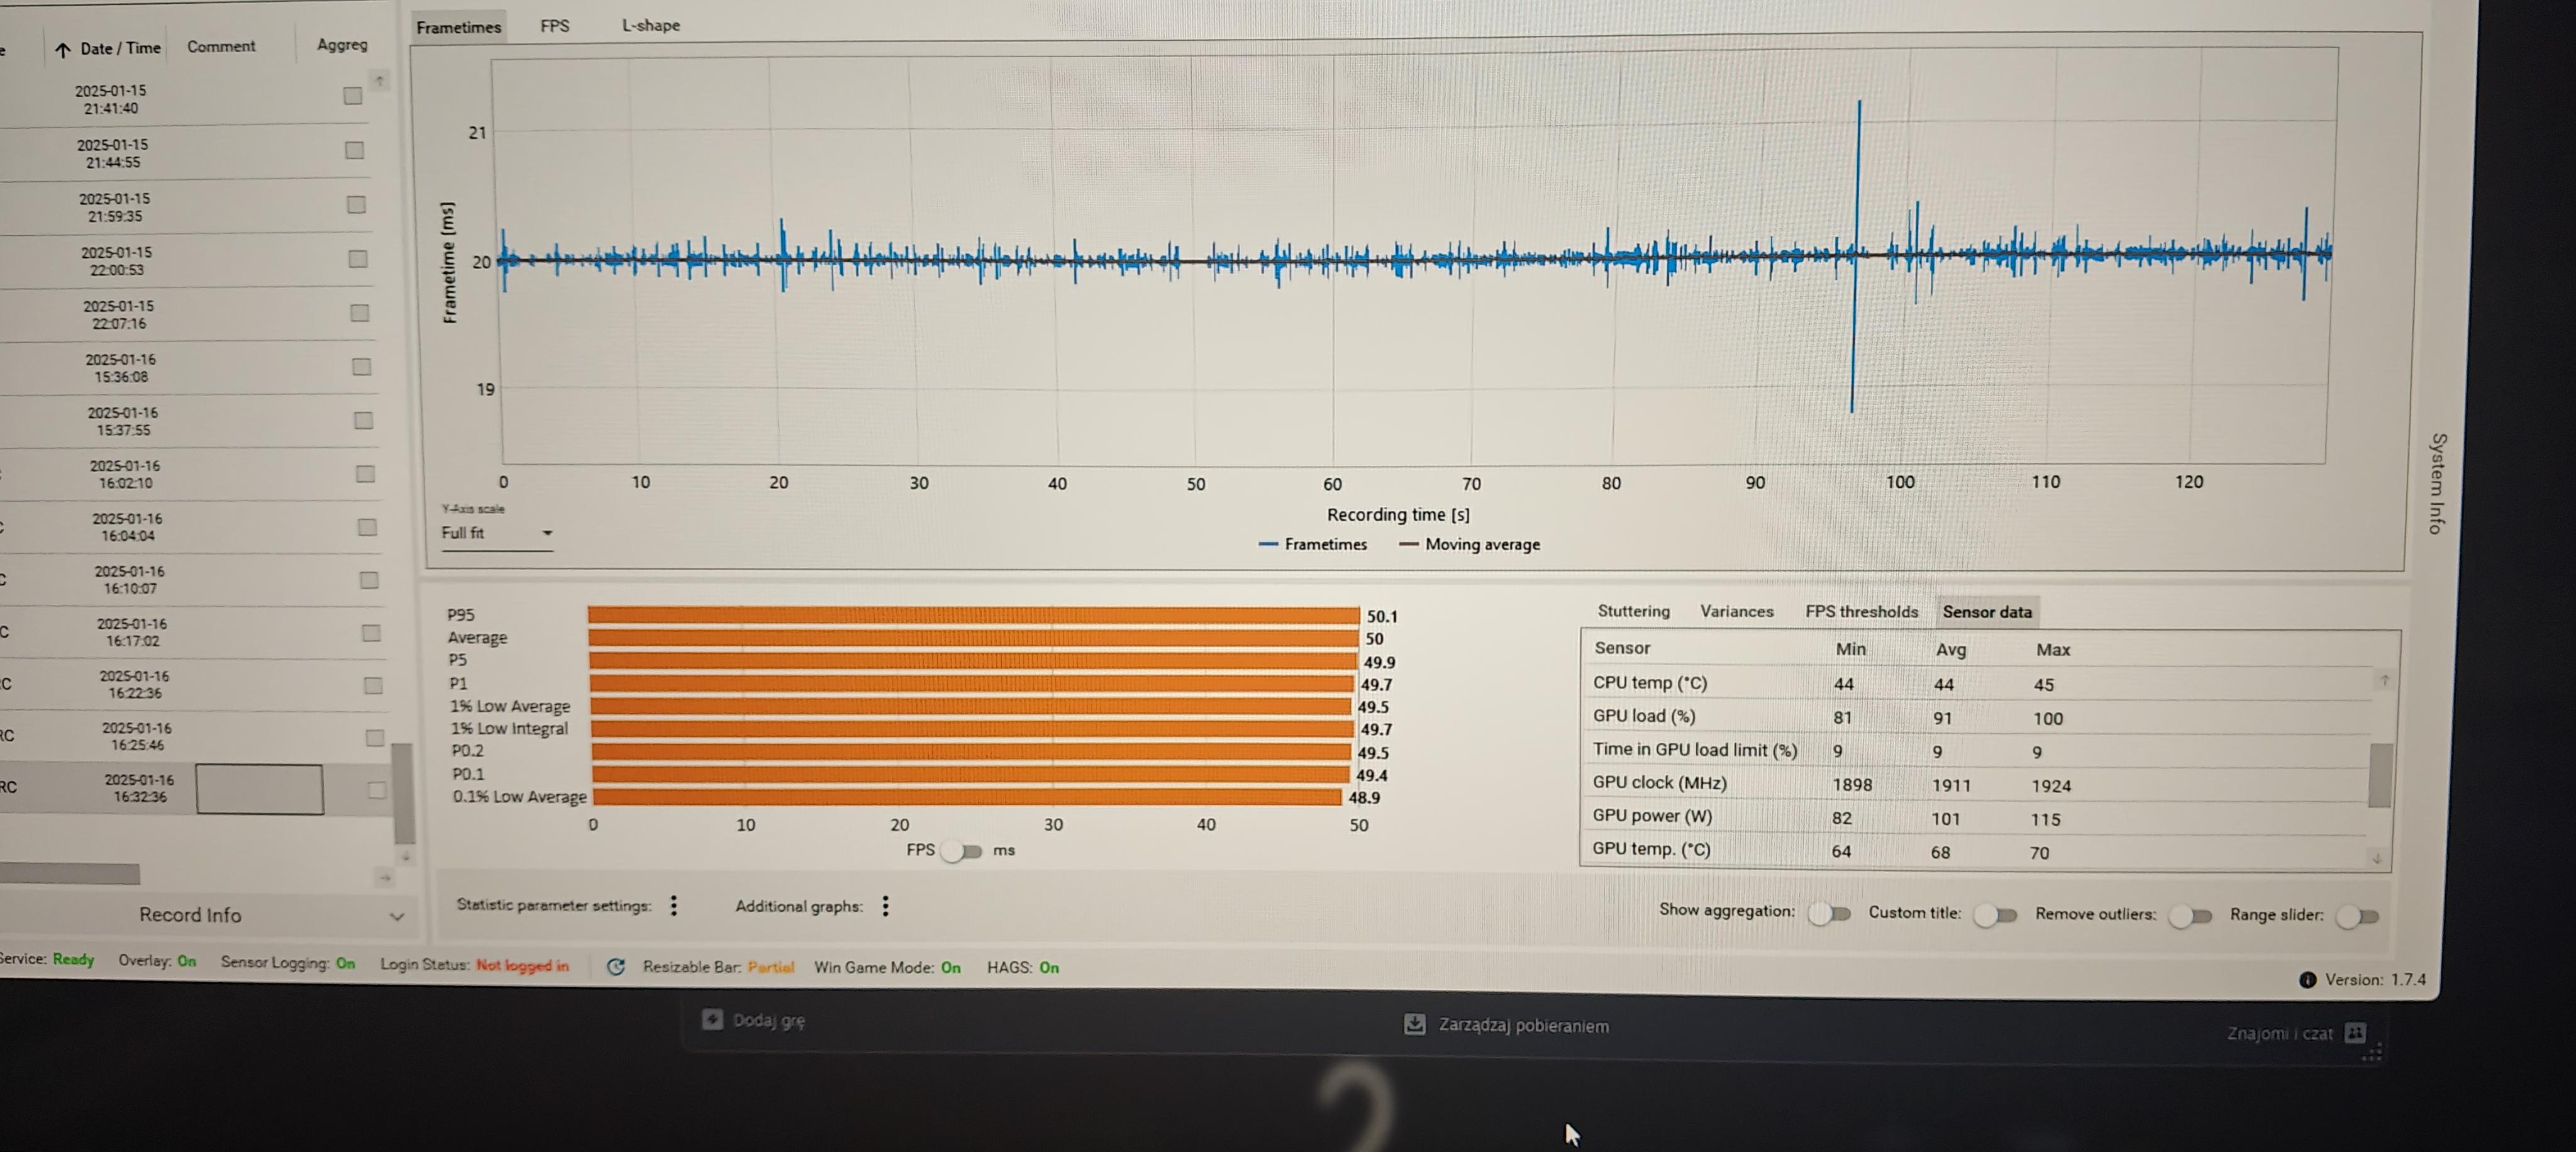Click the Version info icon
This screenshot has height=1152, width=2576.
(2307, 979)
